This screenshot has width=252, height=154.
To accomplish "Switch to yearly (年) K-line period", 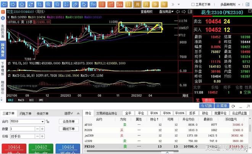I will [164, 4].
